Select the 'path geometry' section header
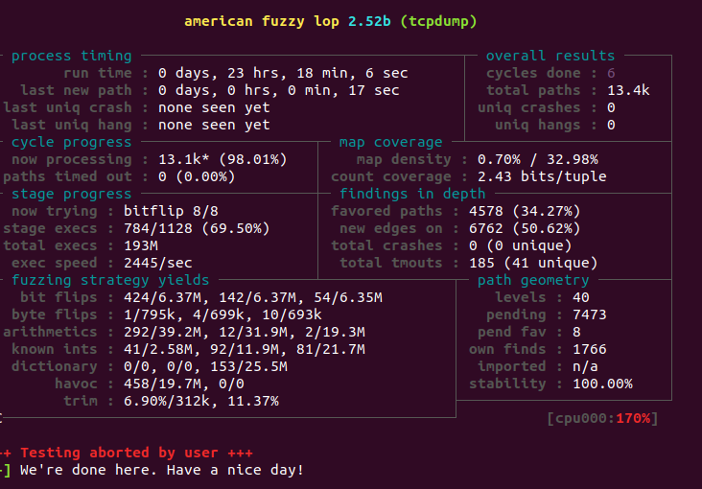Image resolution: width=702 pixels, height=489 pixels. [x=533, y=280]
